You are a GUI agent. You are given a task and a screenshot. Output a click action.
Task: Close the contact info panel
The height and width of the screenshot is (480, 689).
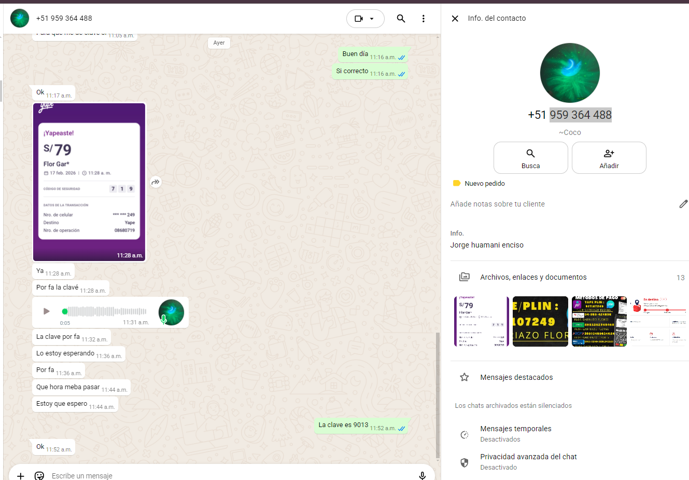(455, 19)
